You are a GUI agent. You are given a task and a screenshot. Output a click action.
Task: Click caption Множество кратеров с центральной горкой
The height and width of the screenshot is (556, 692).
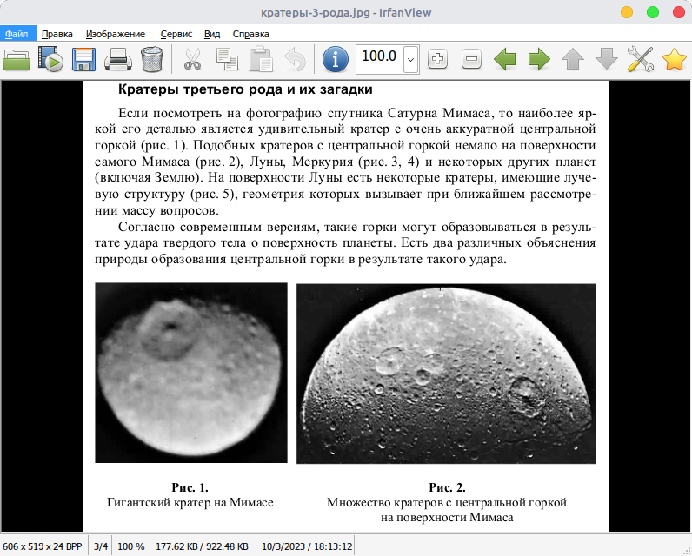(x=447, y=503)
